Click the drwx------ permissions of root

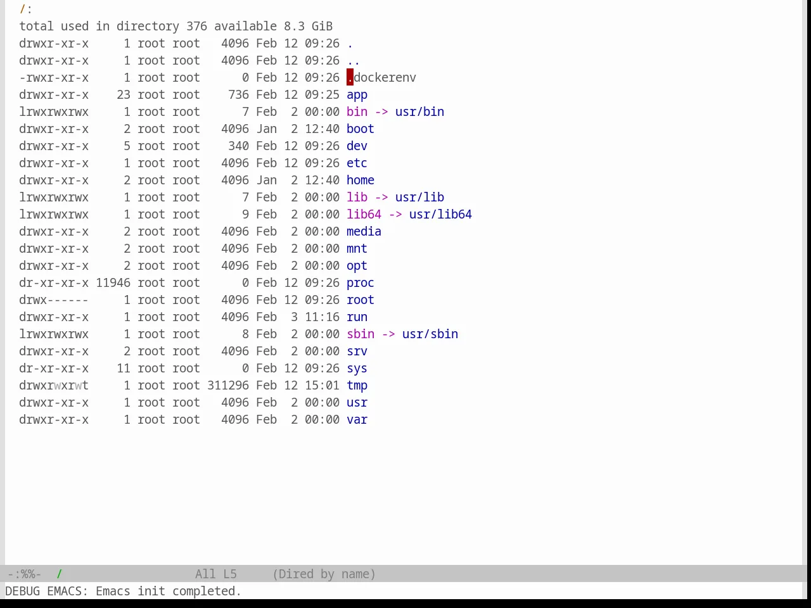coord(54,300)
